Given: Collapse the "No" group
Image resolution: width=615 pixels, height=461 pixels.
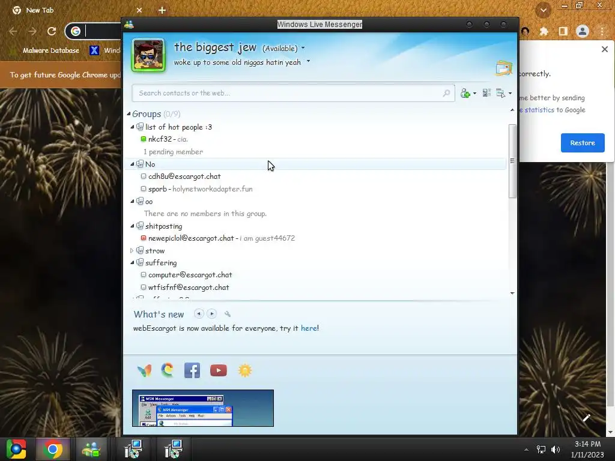Looking at the screenshot, I should 132,164.
